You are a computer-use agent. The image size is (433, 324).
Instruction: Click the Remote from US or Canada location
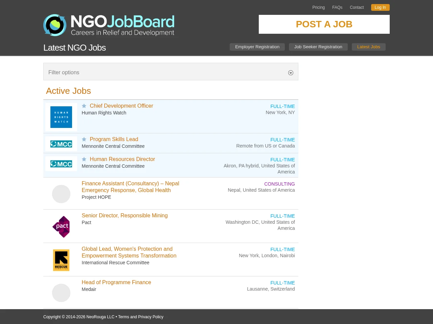click(266, 146)
